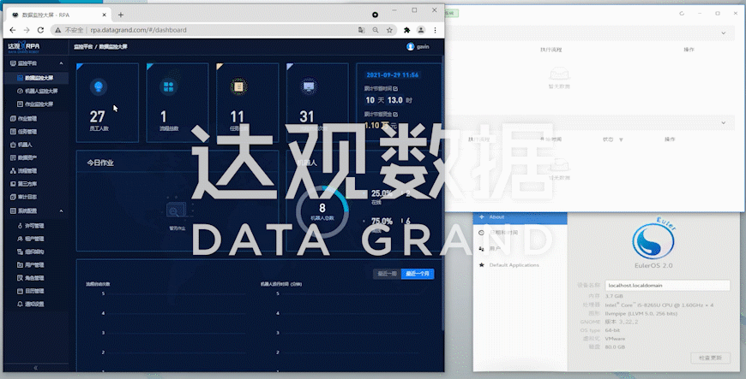Click the 检查更新 button
Image resolution: width=746 pixels, height=379 pixels.
pos(710,358)
